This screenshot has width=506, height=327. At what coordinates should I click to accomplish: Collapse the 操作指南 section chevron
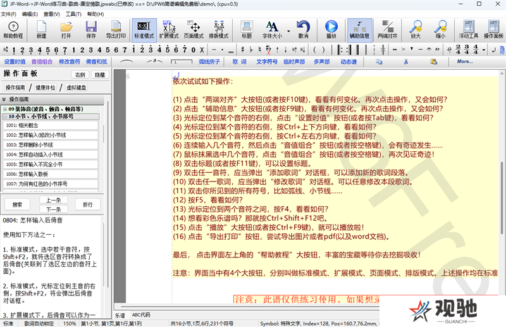click(4, 99)
